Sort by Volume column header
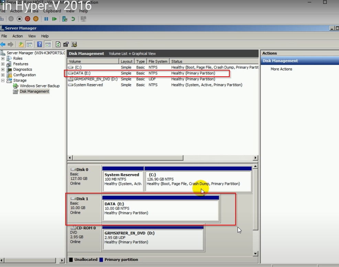 [x=93, y=62]
